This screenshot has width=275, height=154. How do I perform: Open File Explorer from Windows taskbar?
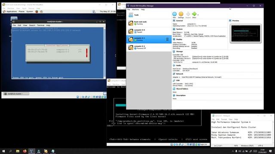tap(18, 151)
